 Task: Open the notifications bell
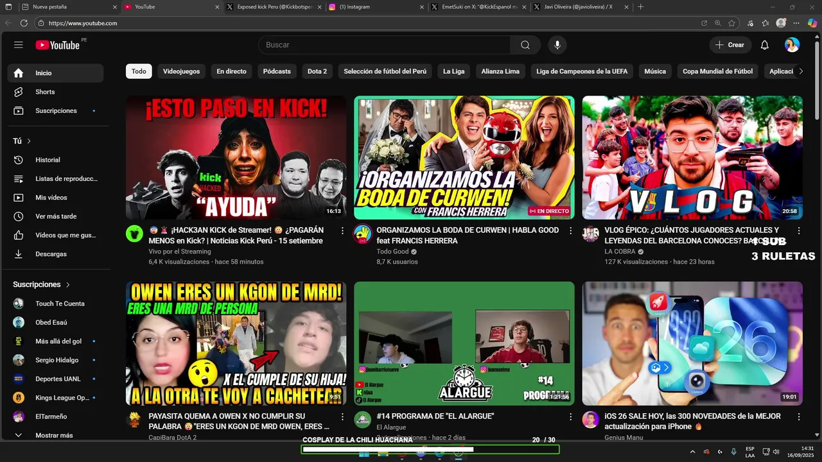pyautogui.click(x=765, y=45)
